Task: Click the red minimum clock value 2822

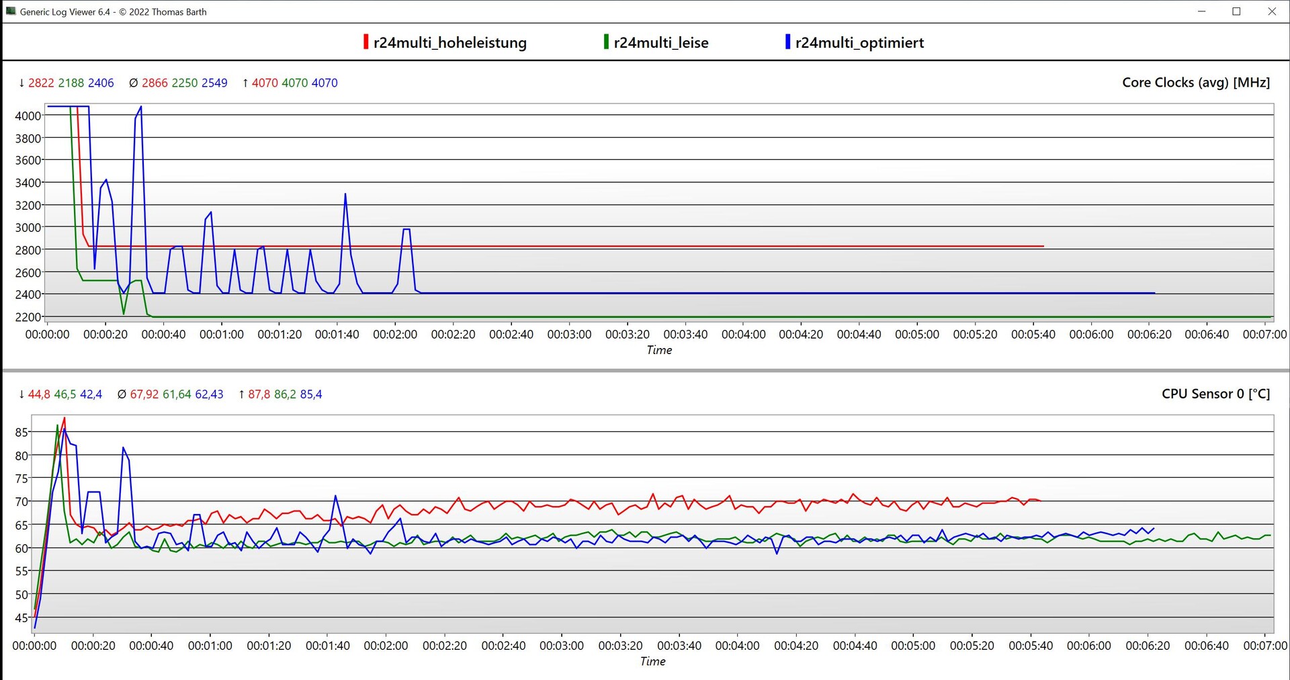Action: [41, 83]
